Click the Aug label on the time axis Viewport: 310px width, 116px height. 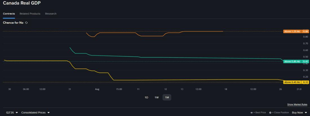point(97,89)
